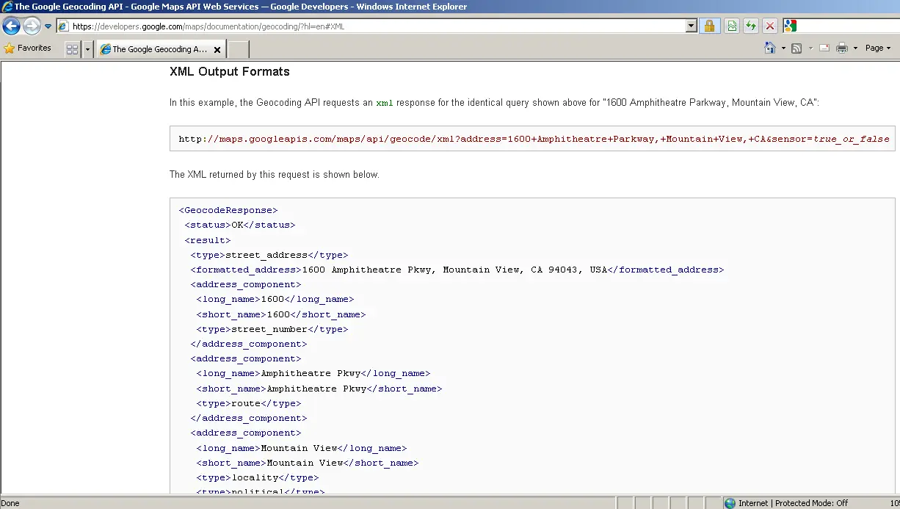This screenshot has height=509, width=900.
Task: Click the short_name Amphitheatre Pkwy line
Action: [319, 389]
